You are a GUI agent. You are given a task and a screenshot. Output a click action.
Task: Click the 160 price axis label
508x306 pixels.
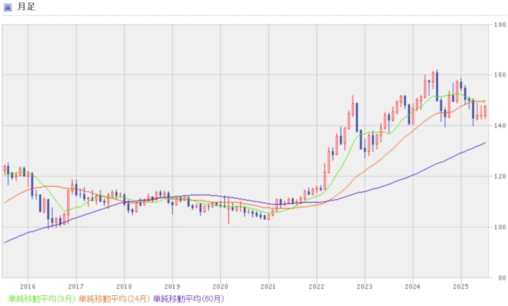pyautogui.click(x=500, y=75)
